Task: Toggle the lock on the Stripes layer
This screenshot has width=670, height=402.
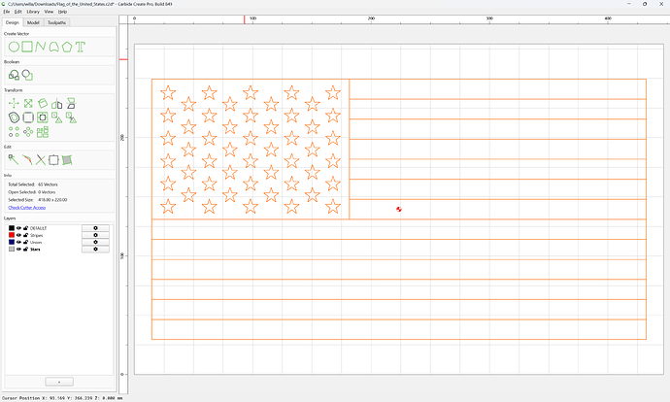Action: (25, 235)
